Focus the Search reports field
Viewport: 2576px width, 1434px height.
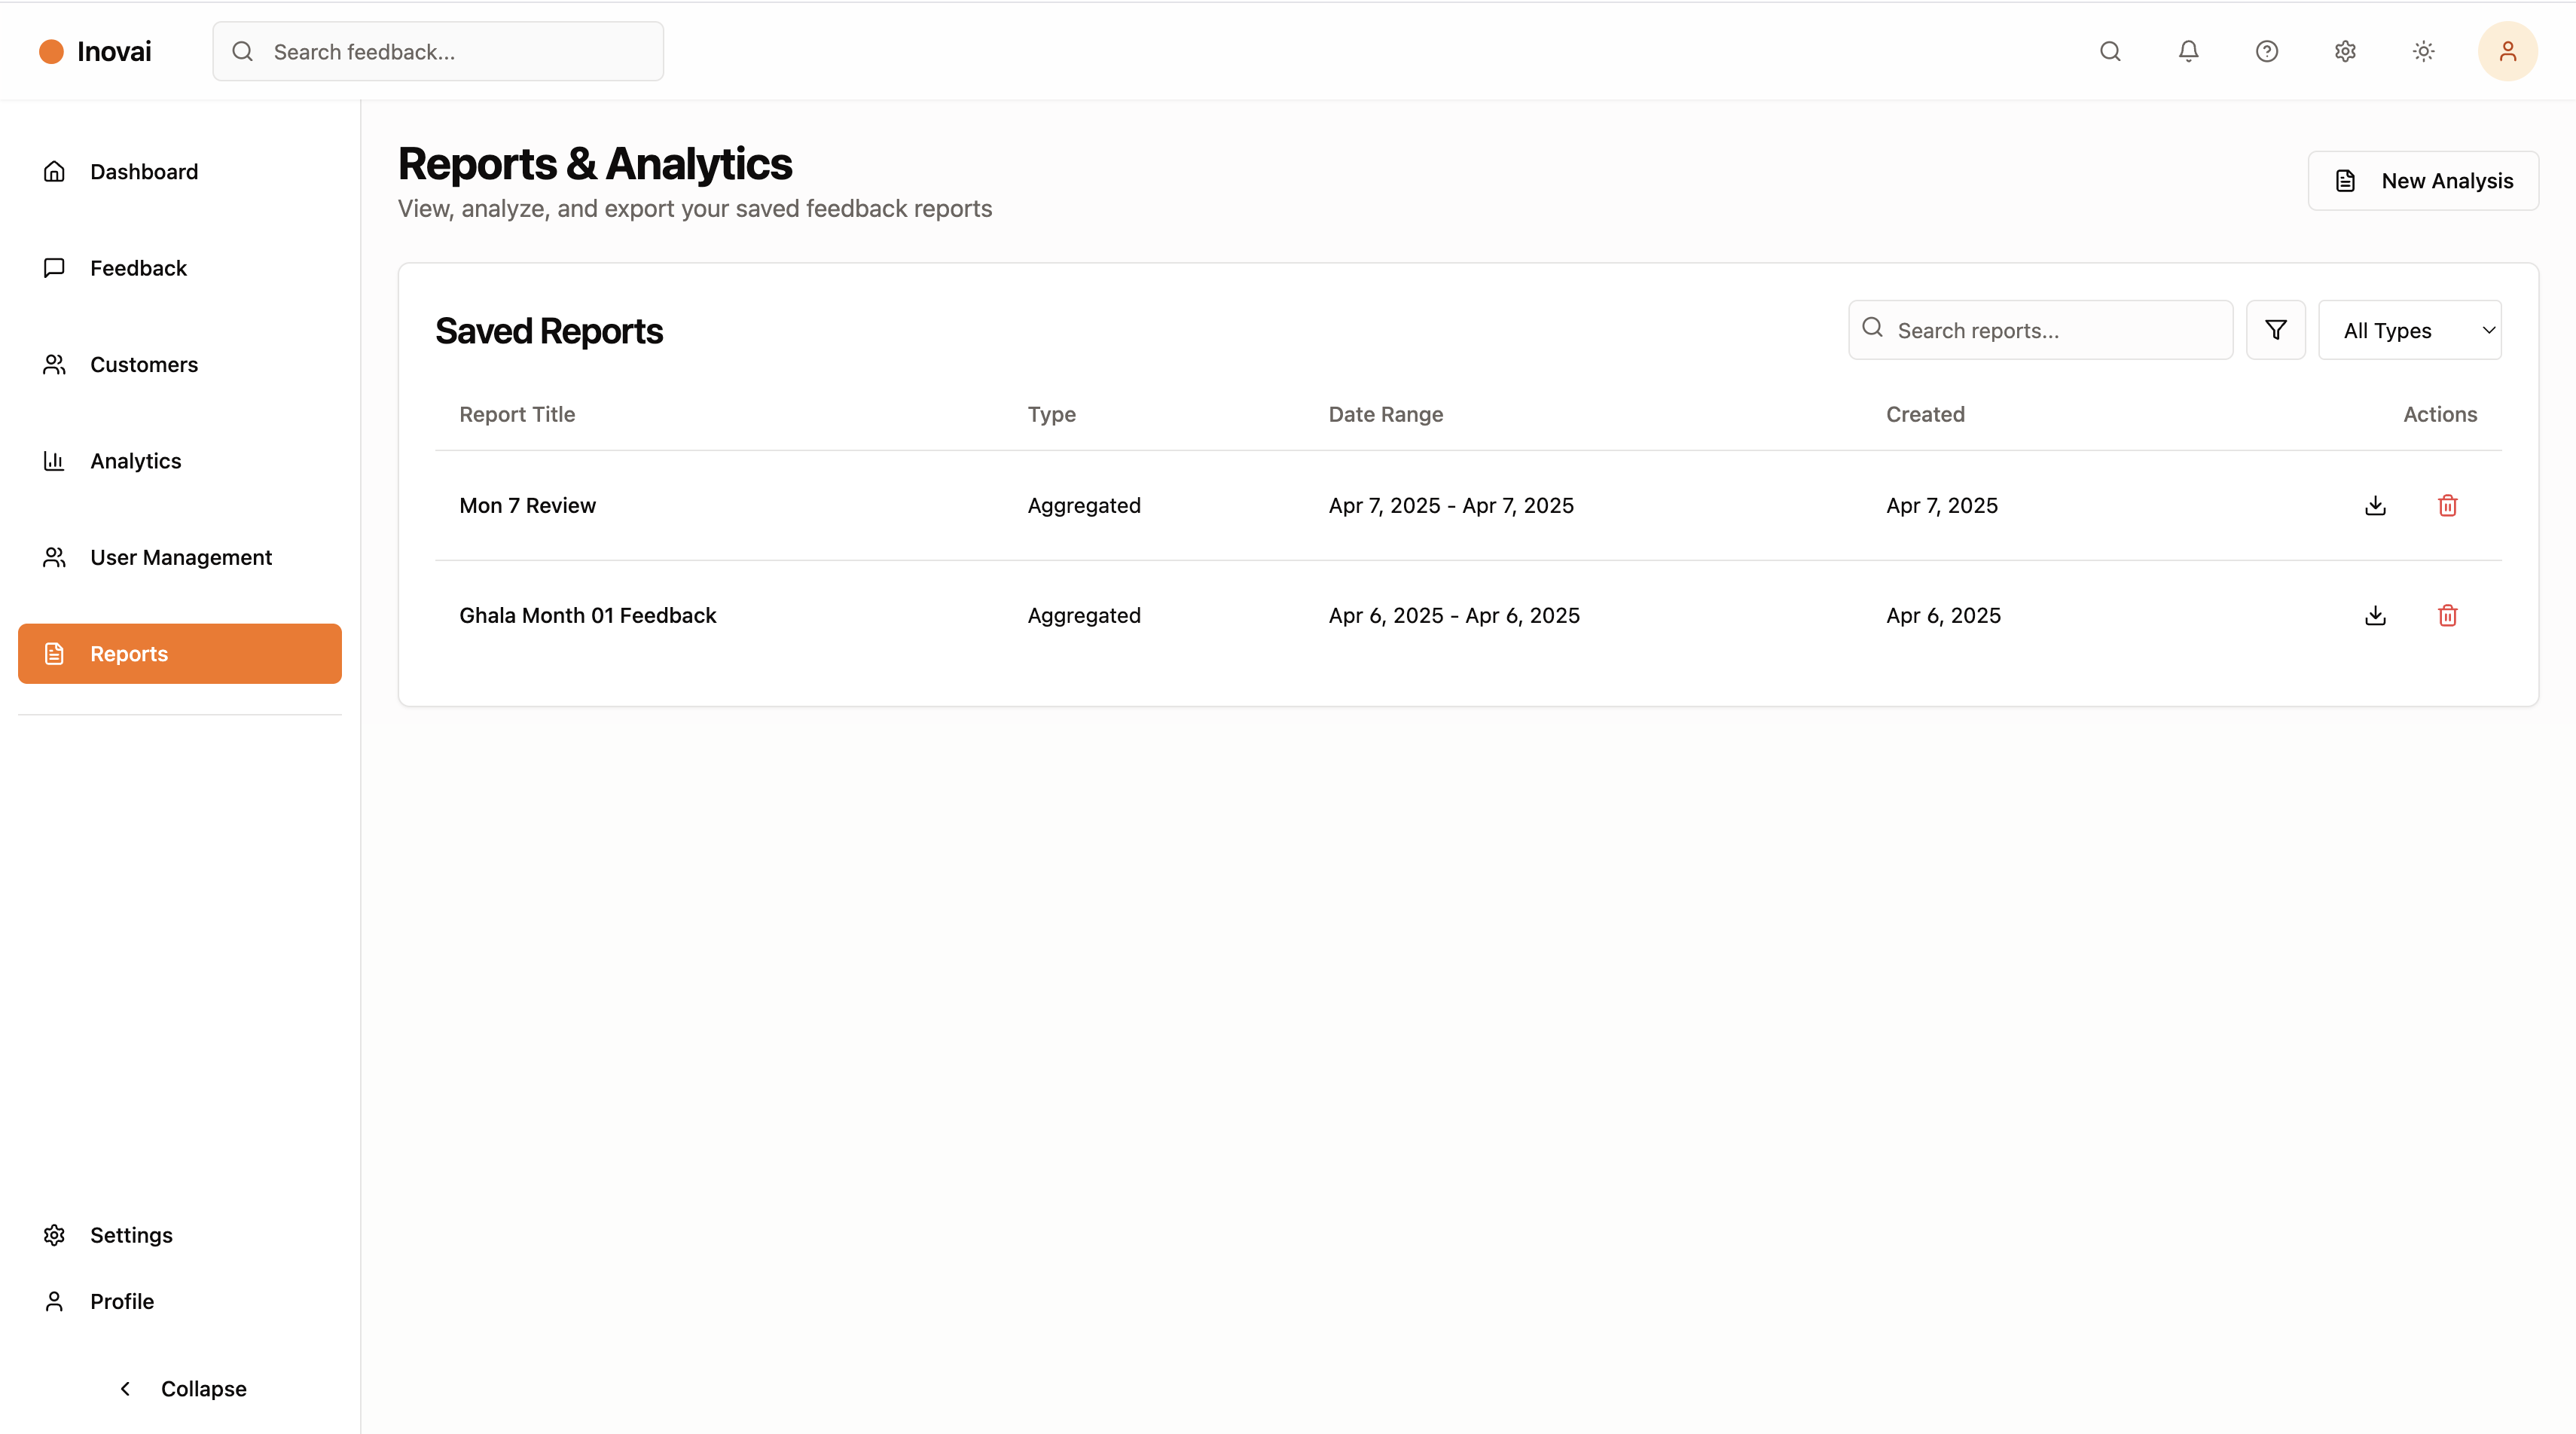point(2055,330)
